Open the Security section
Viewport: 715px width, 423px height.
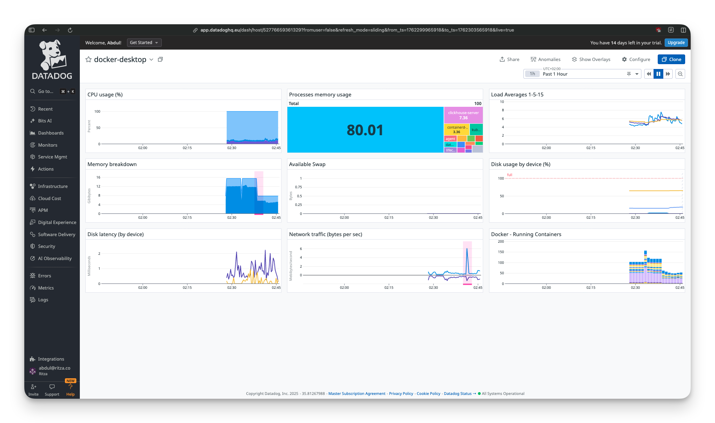(x=47, y=246)
